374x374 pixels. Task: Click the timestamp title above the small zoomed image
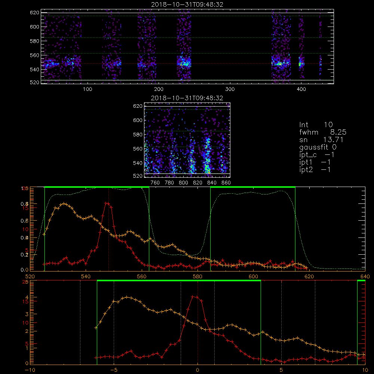(187, 98)
